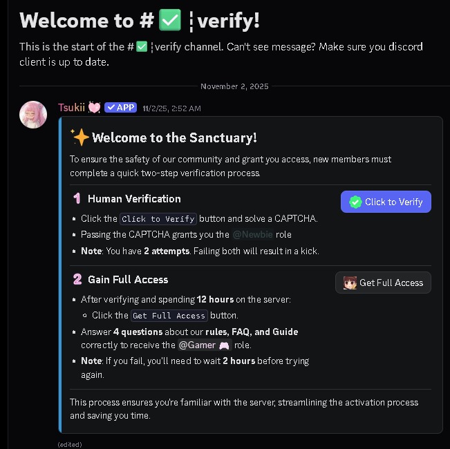Click the pink heart emoji beside Tsukii
The height and width of the screenshot is (449, 450).
(94, 108)
